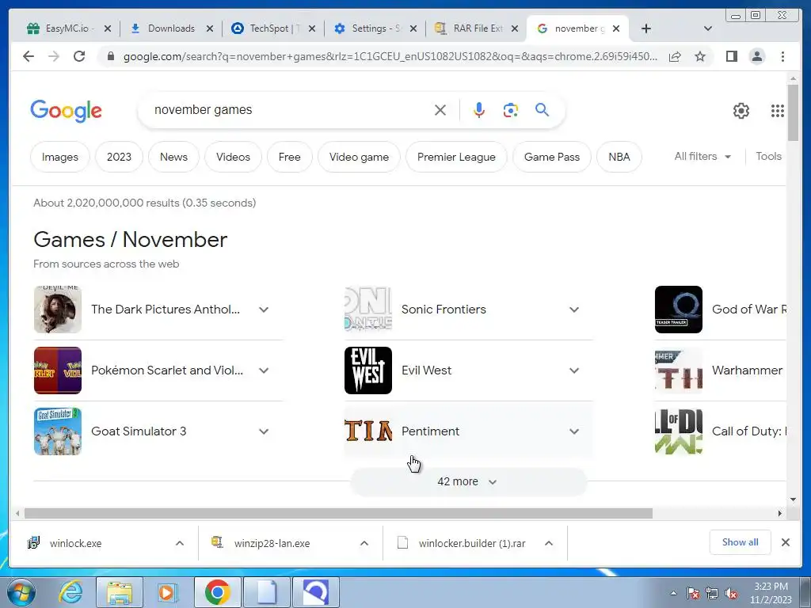Search by image with Google Lens
The image size is (811, 608).
tap(511, 110)
